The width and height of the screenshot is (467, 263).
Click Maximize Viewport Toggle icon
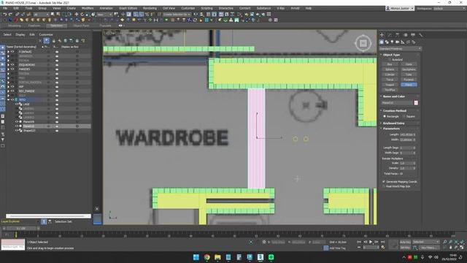462,248
